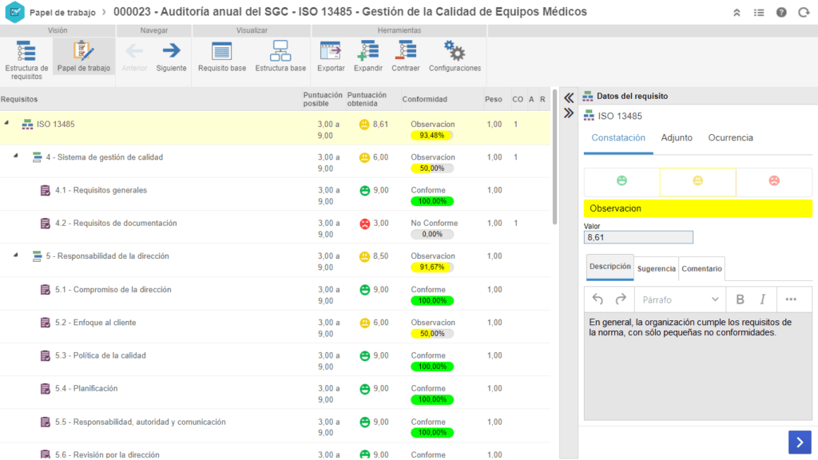The width and height of the screenshot is (818, 460).
Task: Click the blue next arrow button
Action: pos(799,442)
